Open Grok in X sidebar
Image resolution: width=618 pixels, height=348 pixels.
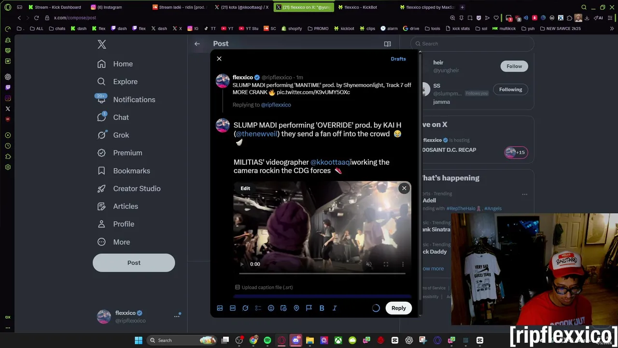point(113,135)
